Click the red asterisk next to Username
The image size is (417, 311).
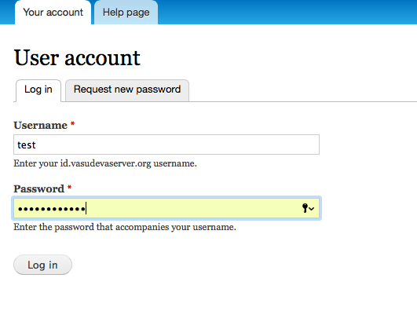pyautogui.click(x=72, y=124)
